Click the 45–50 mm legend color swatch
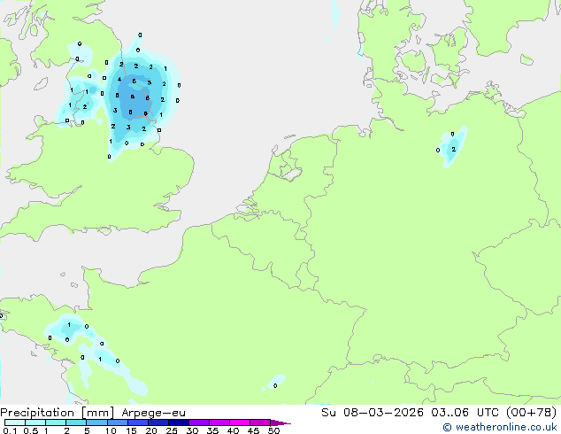Viewport: 561px width, 434px height. pos(260,422)
